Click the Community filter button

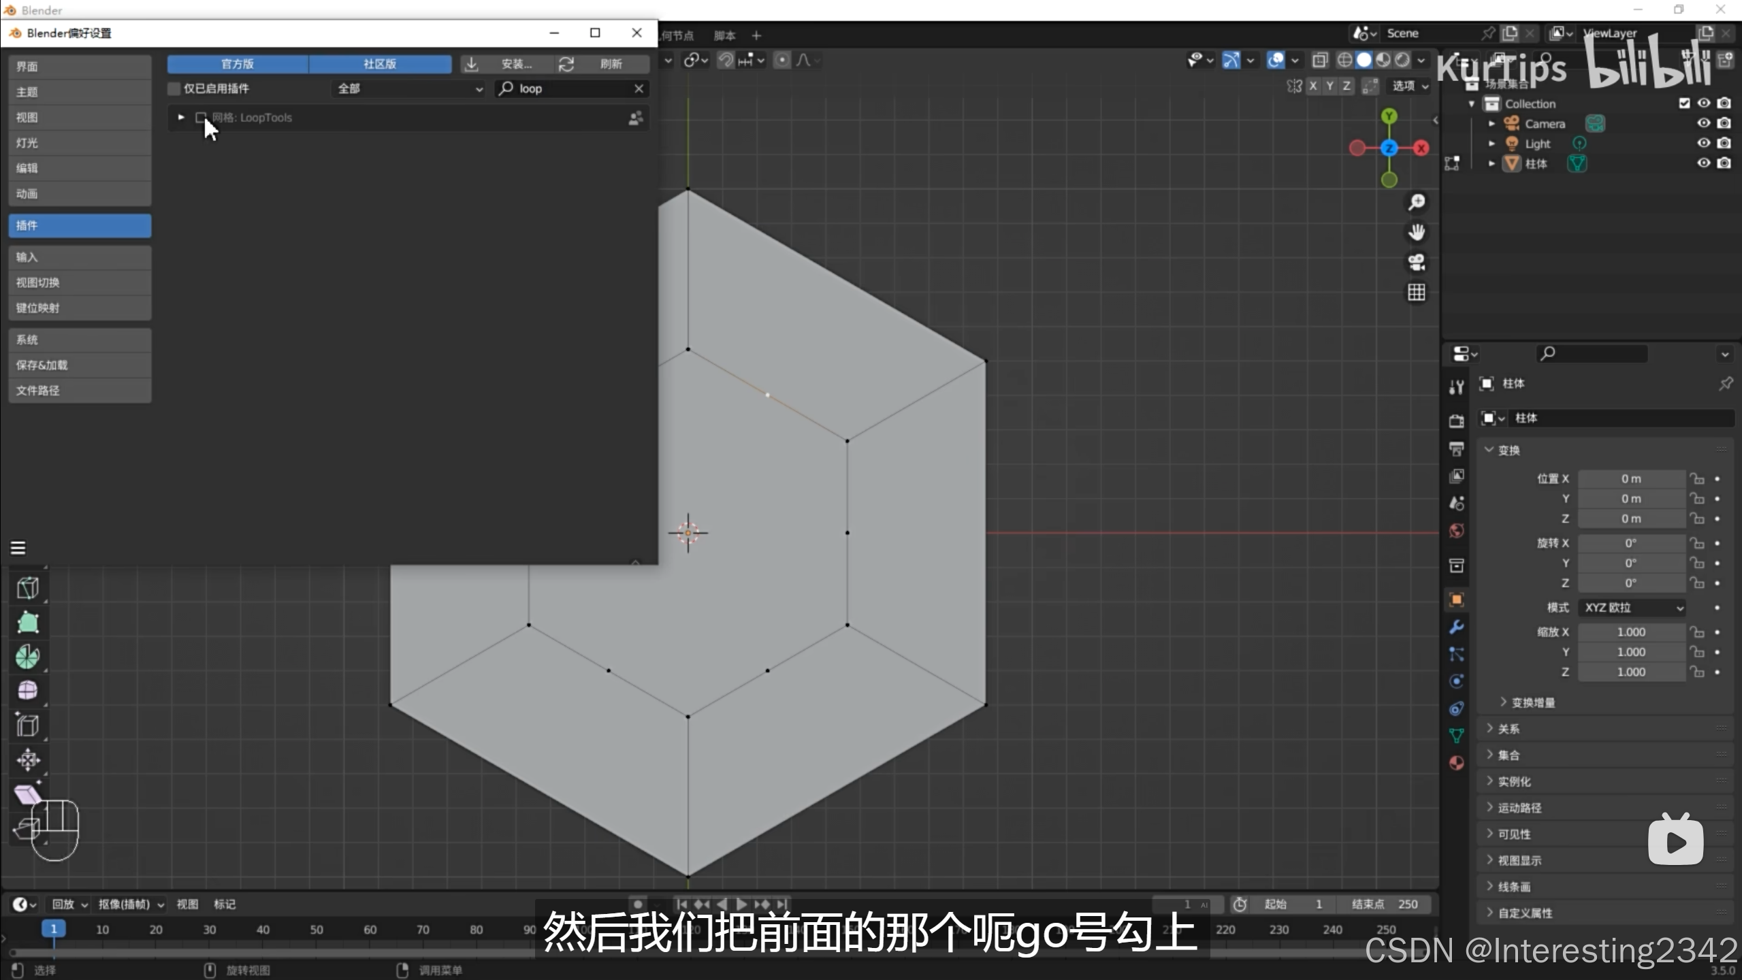click(x=380, y=64)
